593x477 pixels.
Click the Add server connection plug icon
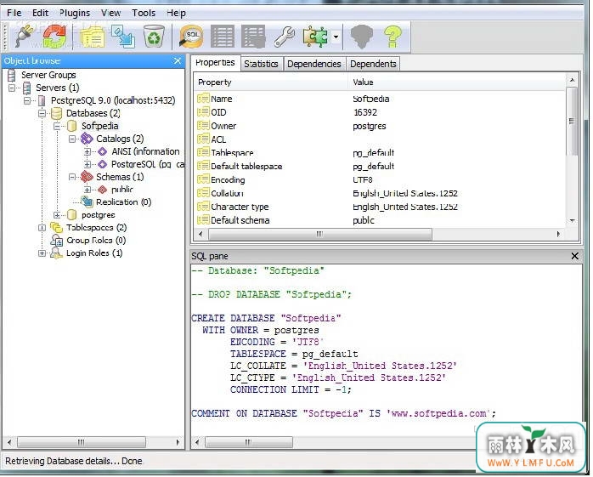(24, 37)
